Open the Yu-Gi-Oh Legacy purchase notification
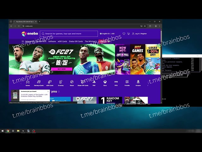The image size is (202, 152). (34, 96)
